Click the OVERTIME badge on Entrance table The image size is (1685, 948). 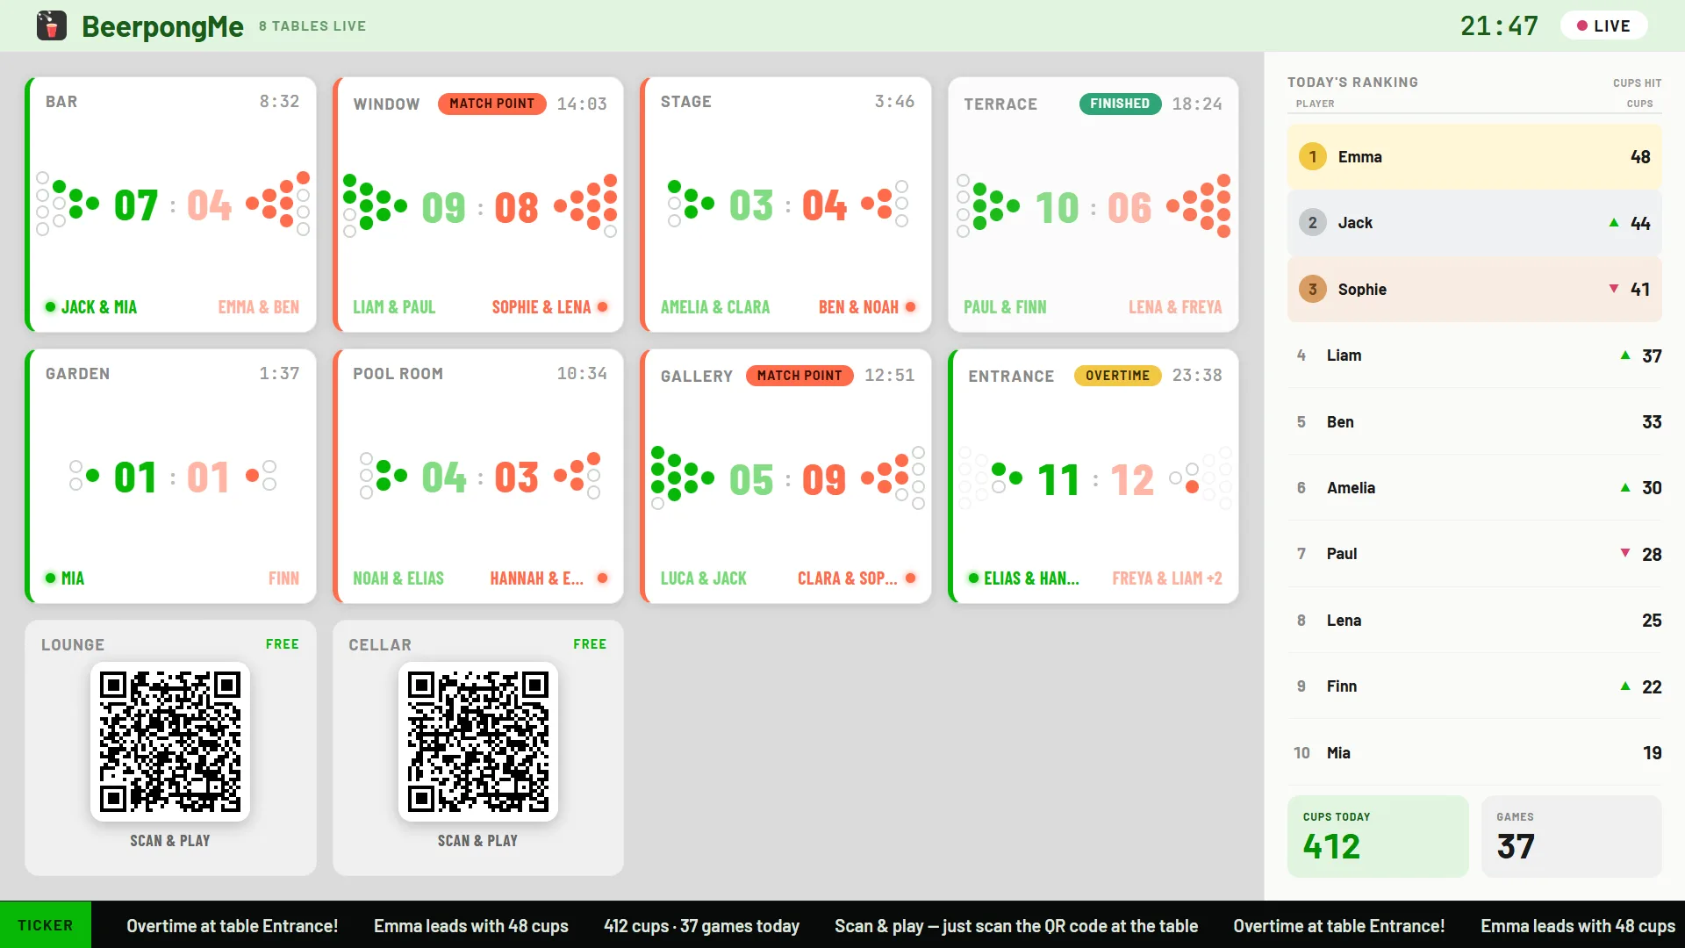tap(1117, 376)
